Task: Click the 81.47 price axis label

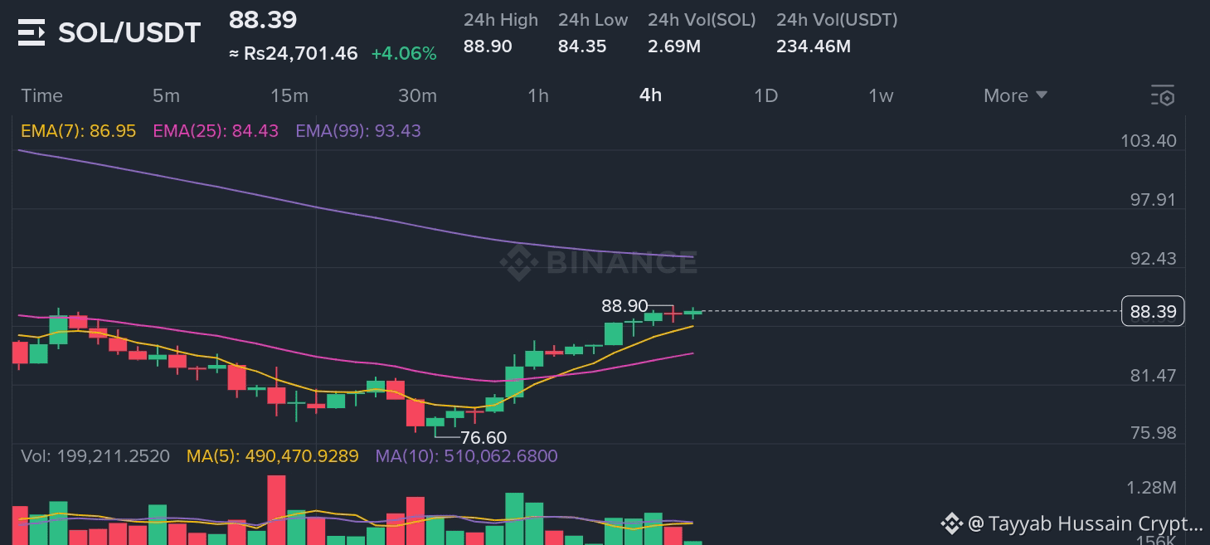Action: [1154, 376]
